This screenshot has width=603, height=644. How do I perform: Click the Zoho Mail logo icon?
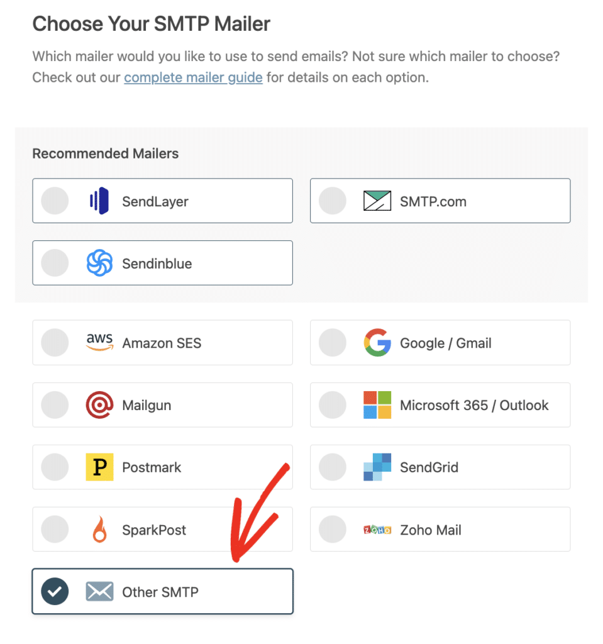click(x=377, y=530)
